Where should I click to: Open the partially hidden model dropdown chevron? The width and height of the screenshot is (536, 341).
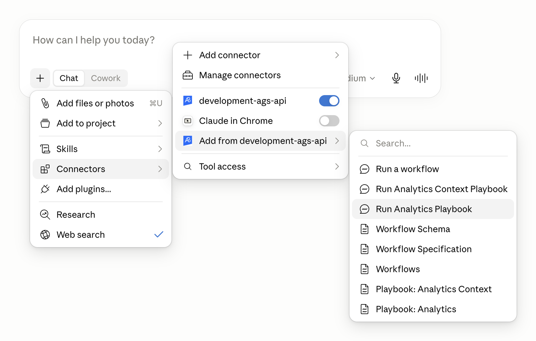point(372,78)
